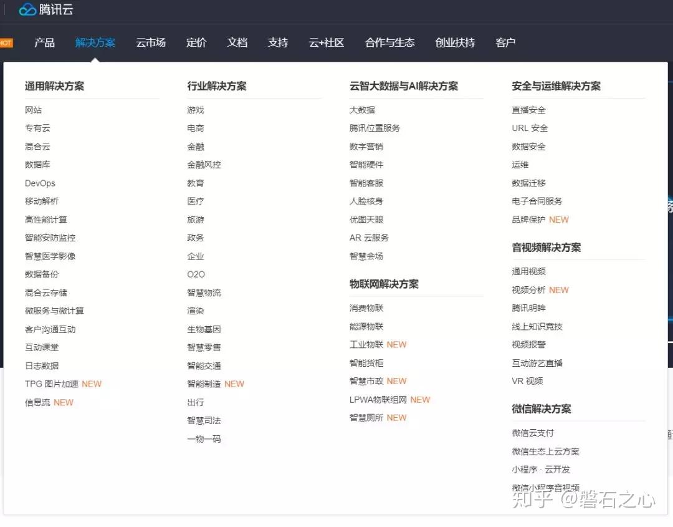This screenshot has height=527, width=673.
Task: Click the 游戏 industry solution
Action: pyautogui.click(x=195, y=110)
